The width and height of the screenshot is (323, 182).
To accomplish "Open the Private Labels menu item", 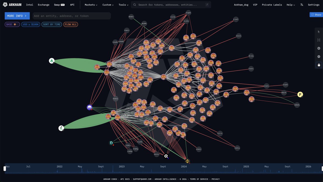I will click(272, 5).
